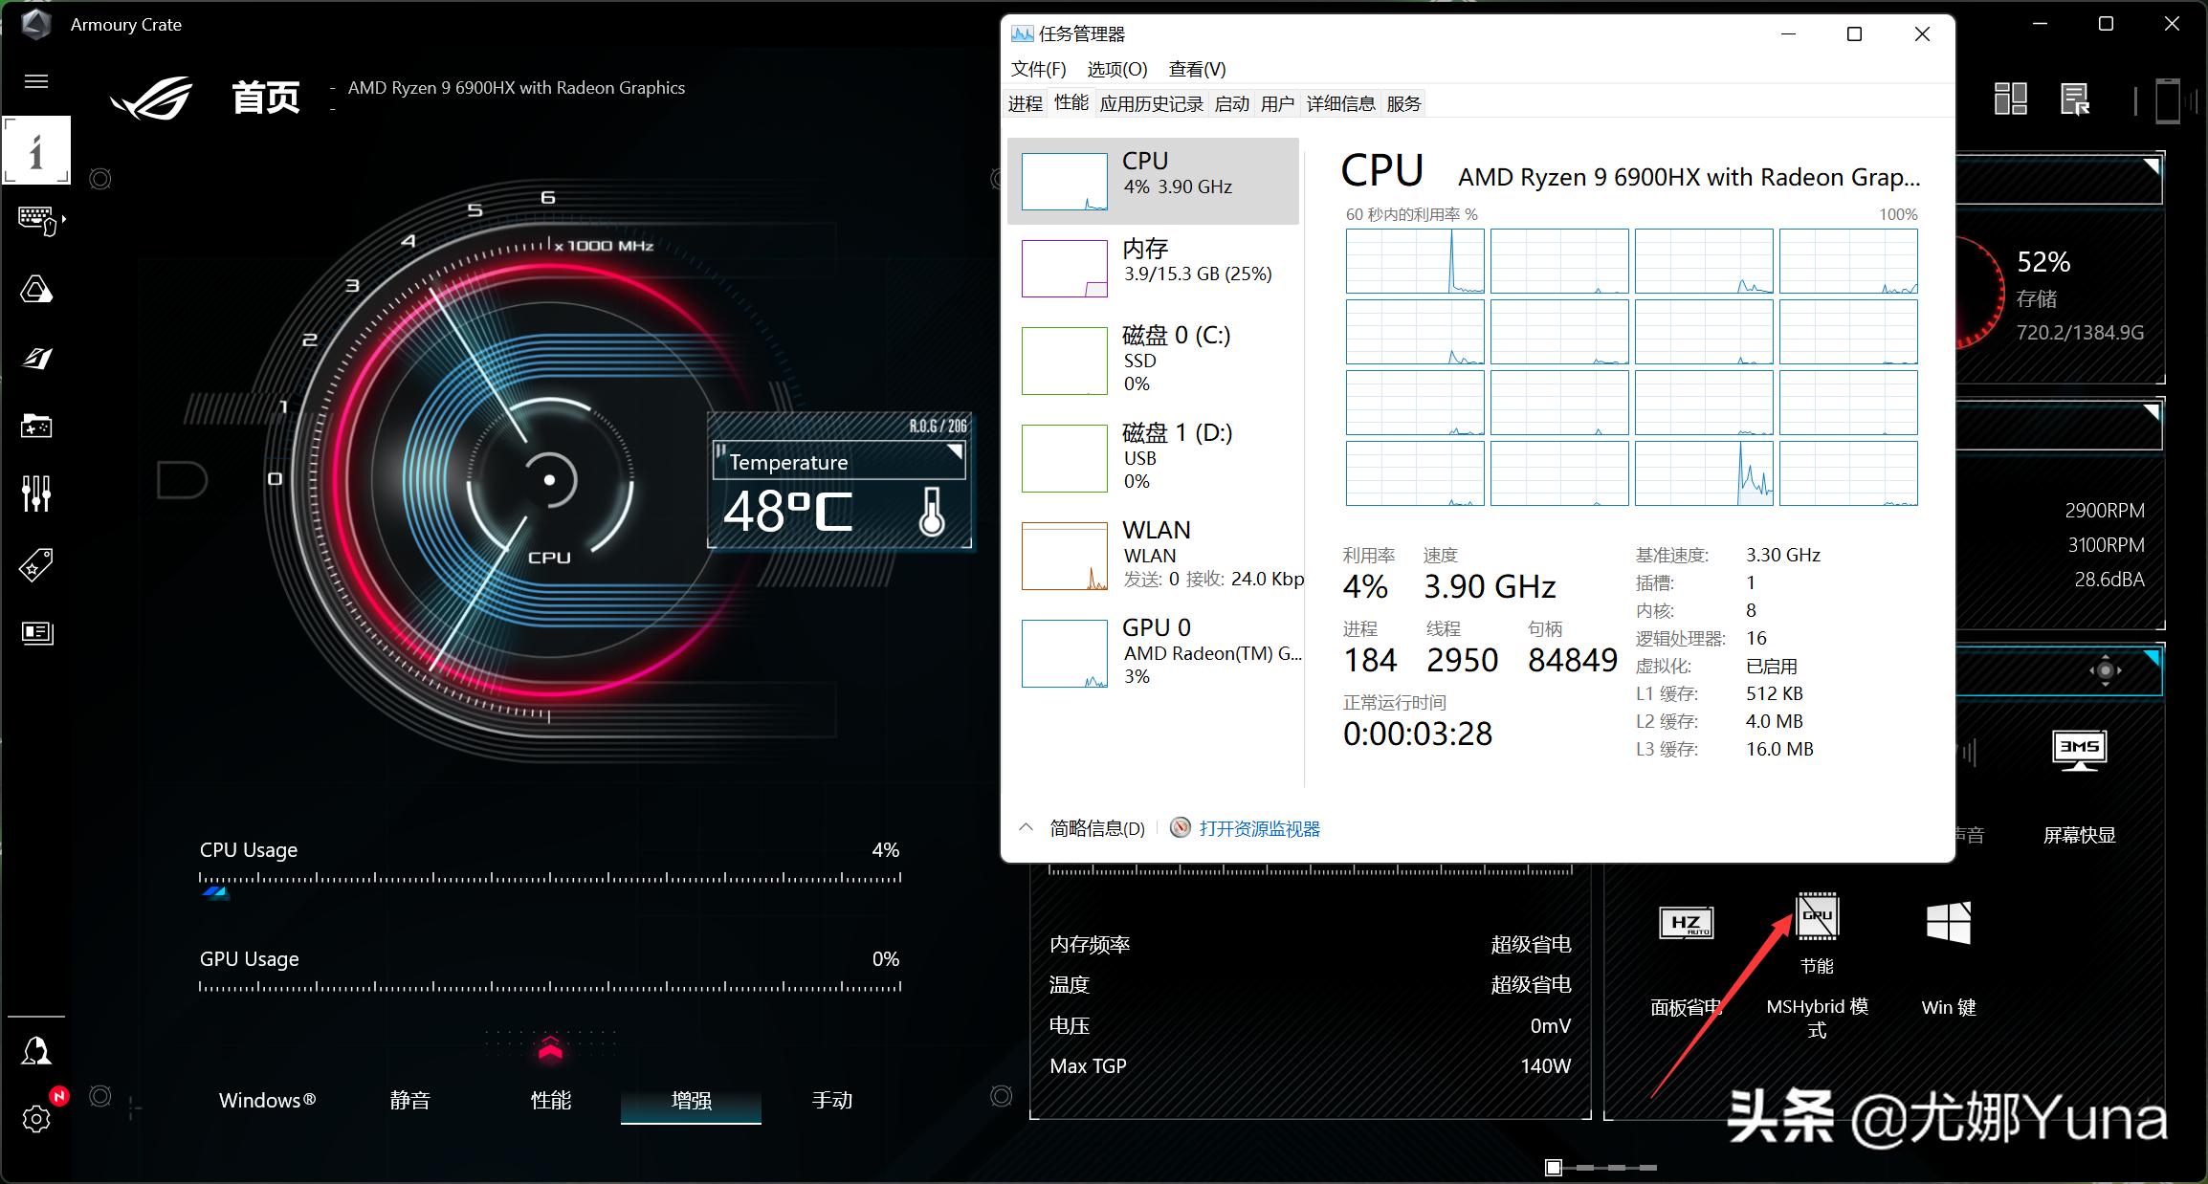The width and height of the screenshot is (2208, 1184).
Task: Toggle the Win 键 Windows key setting
Action: [x=1948, y=921]
